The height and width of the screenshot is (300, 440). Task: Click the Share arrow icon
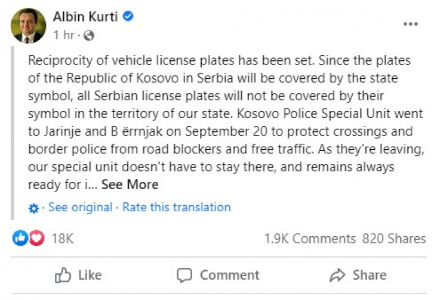[338, 275]
